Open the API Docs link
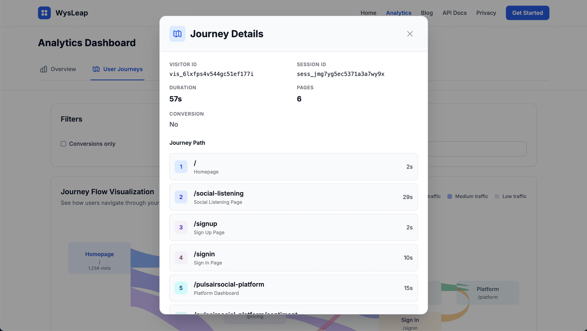This screenshot has width=587, height=331. click(x=454, y=13)
